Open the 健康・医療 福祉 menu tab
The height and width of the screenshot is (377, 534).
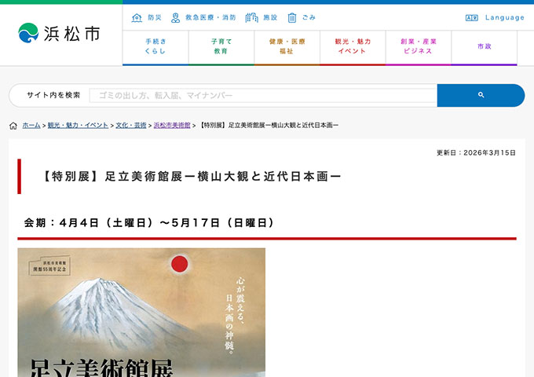click(x=287, y=46)
